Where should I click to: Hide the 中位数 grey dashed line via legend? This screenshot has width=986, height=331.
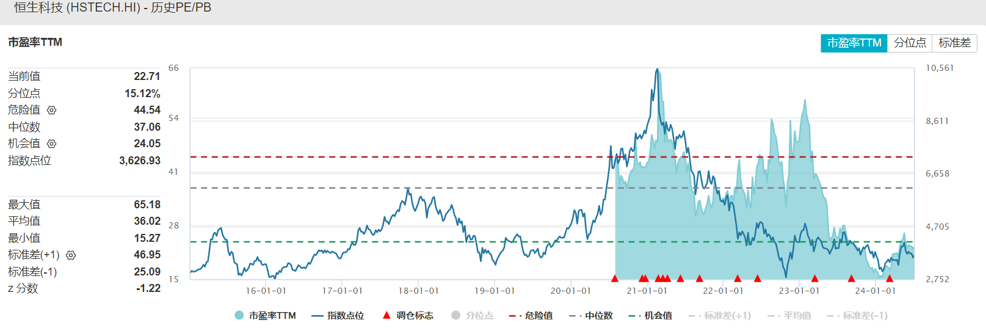tap(591, 316)
